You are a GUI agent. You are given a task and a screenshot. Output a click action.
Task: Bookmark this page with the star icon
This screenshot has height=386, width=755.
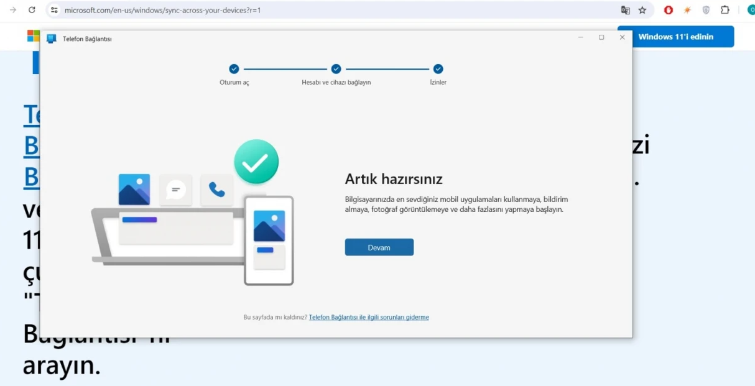pyautogui.click(x=642, y=10)
